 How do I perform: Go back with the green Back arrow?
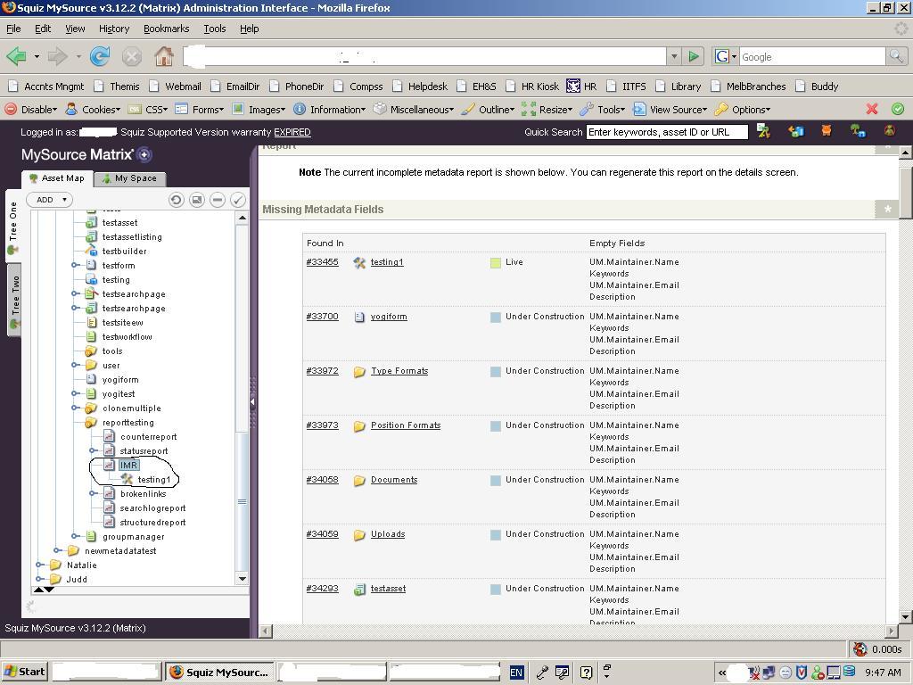click(x=16, y=56)
